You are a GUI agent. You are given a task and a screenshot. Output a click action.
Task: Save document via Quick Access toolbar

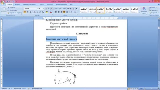(x=7, y=1)
